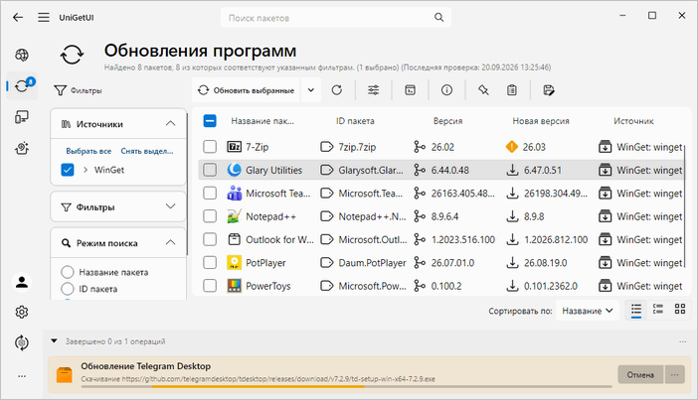
Task: Sort by 'Новая версия' column header
Action: tap(541, 121)
